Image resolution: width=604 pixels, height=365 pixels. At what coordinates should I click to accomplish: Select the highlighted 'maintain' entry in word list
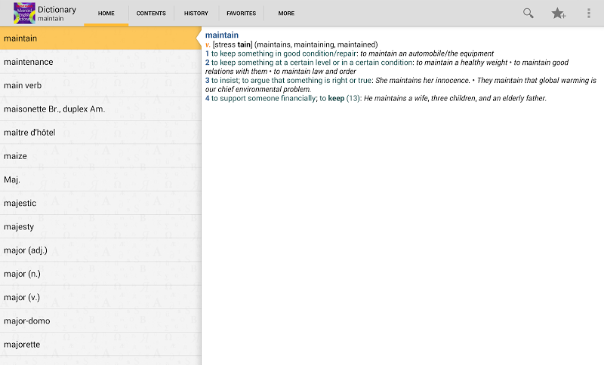pos(100,38)
